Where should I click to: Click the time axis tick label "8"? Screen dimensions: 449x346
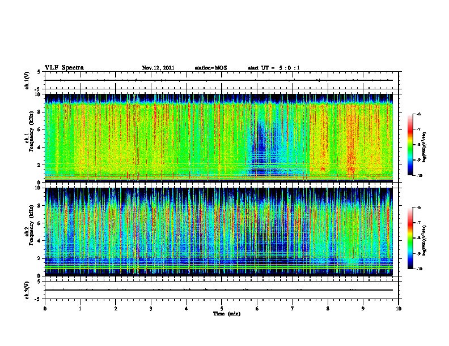[x=328, y=309]
